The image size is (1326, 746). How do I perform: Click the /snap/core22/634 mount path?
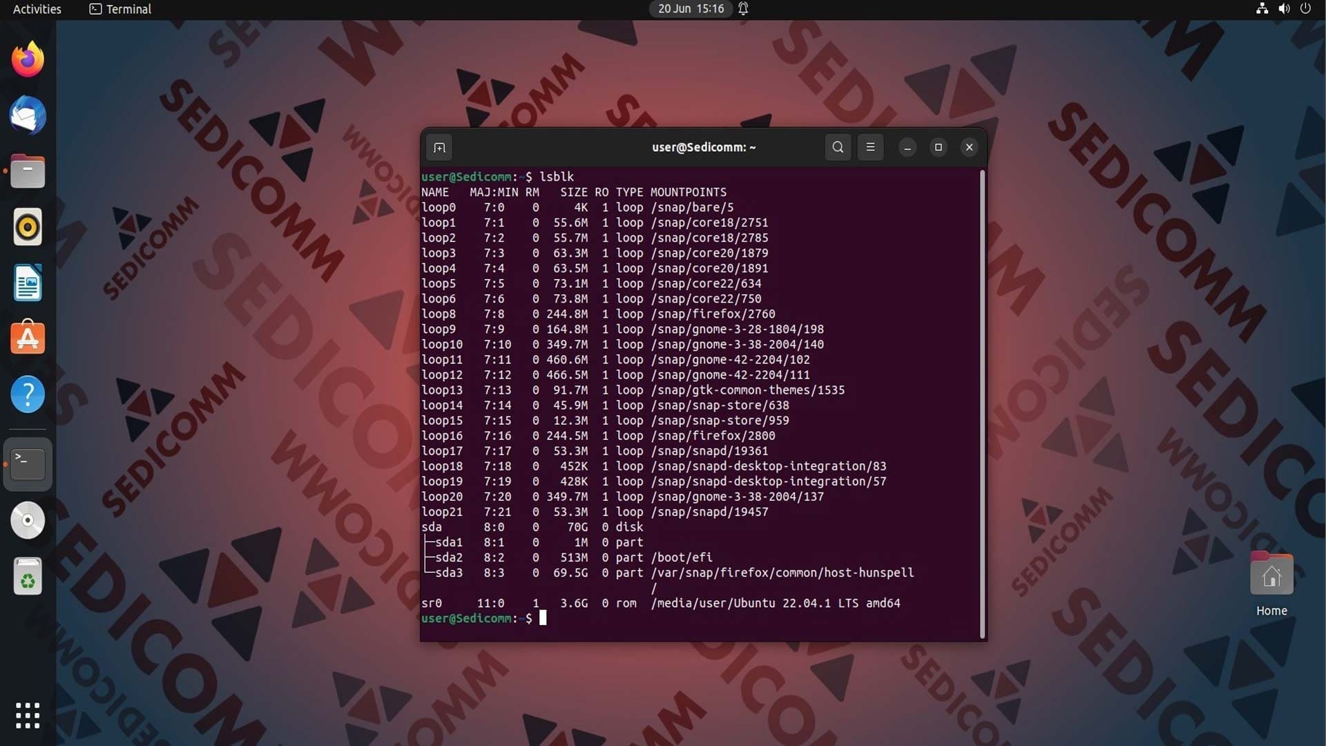click(x=706, y=283)
